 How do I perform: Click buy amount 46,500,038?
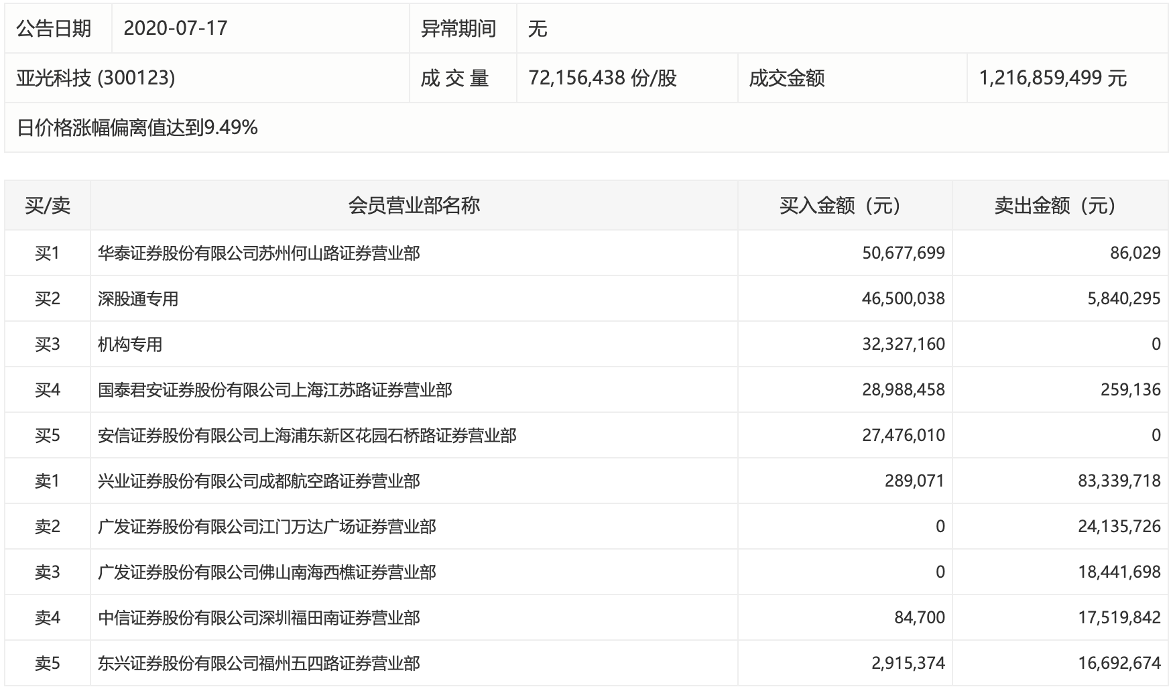click(x=904, y=299)
